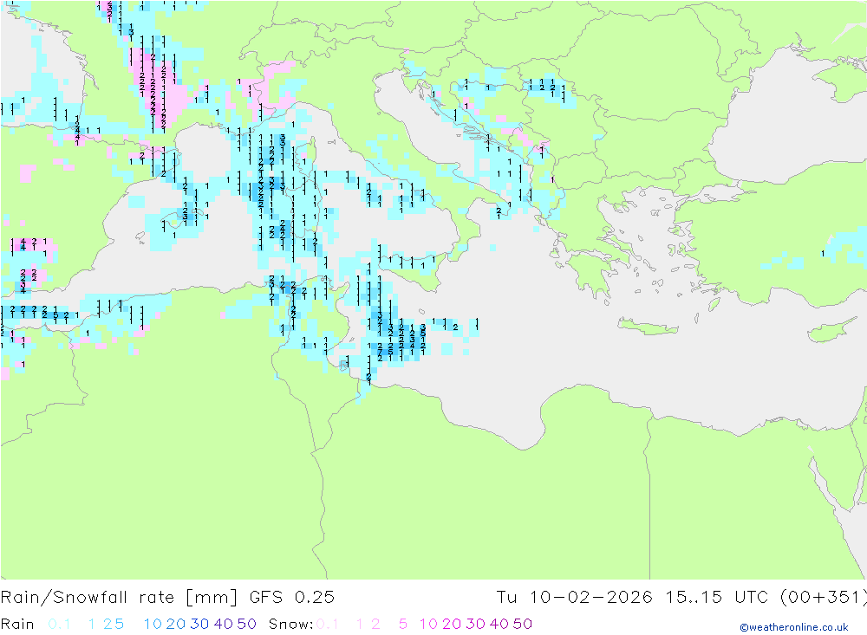This screenshot has width=867, height=635.
Task: Select the Rain 50 legend color value
Action: click(x=246, y=624)
